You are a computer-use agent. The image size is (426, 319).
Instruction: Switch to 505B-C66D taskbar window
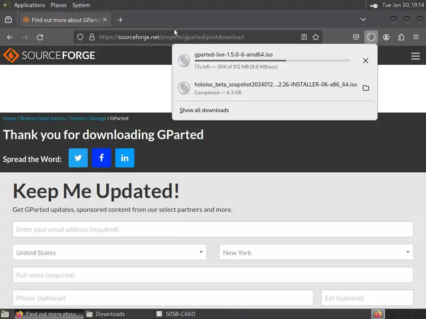point(189,314)
